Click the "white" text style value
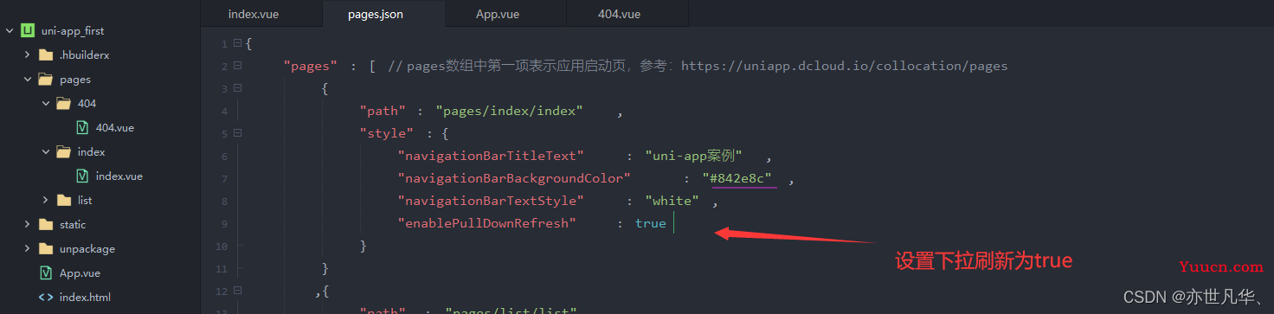The height and width of the screenshot is (314, 1274). [x=672, y=201]
